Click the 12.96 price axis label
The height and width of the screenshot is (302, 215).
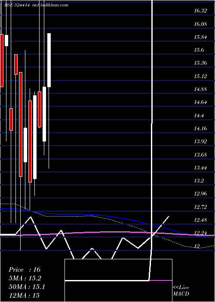[200, 194]
